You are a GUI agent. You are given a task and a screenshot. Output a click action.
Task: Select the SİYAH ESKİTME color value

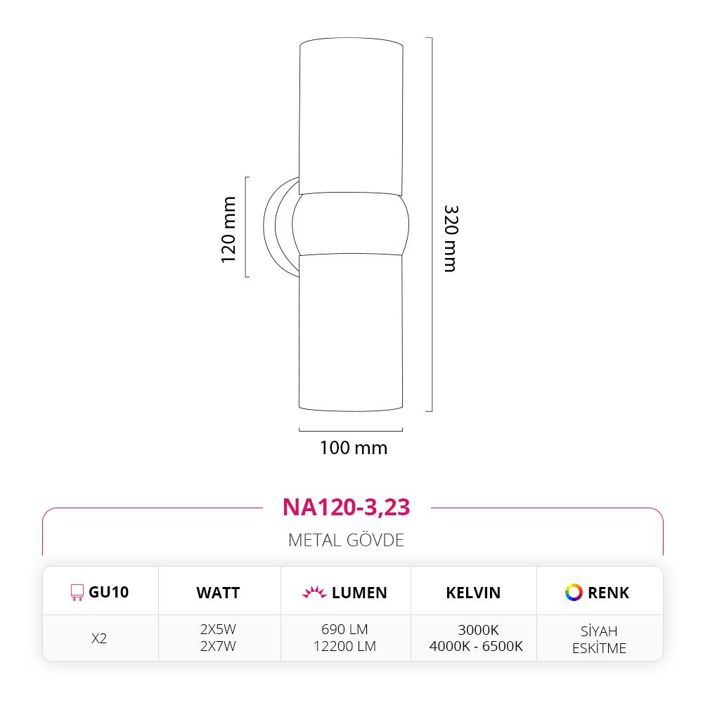599,639
